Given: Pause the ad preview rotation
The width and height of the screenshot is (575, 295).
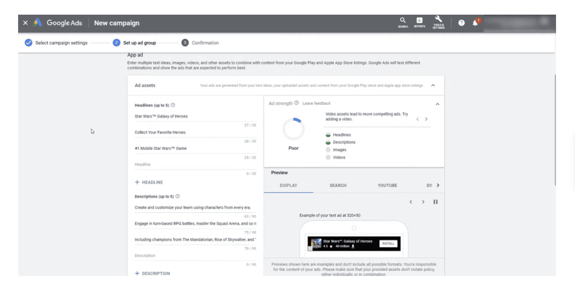Looking at the screenshot, I should [x=435, y=202].
